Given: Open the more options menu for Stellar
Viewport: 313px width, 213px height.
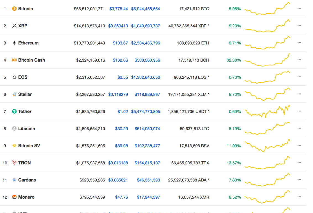Looking at the screenshot, I should point(299,94).
